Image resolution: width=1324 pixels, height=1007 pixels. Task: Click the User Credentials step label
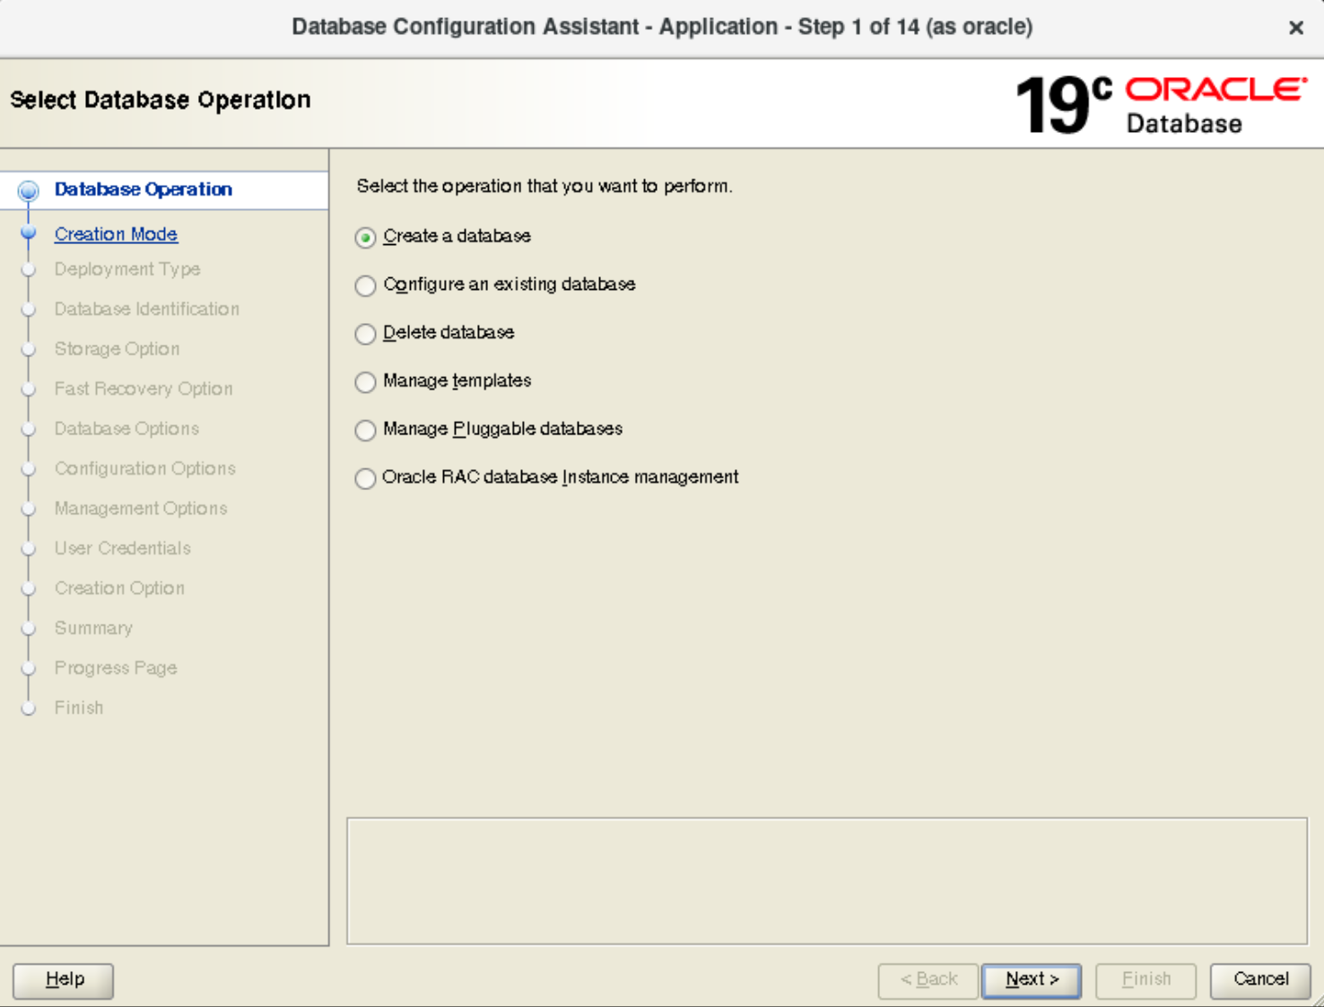(123, 548)
